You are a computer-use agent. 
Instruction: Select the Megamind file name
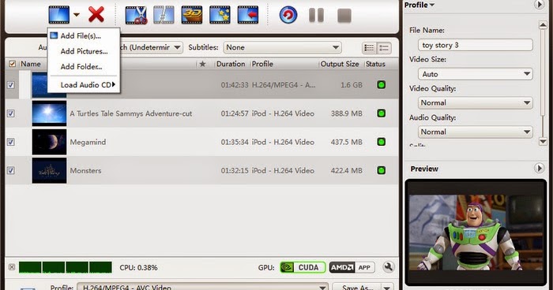click(88, 142)
